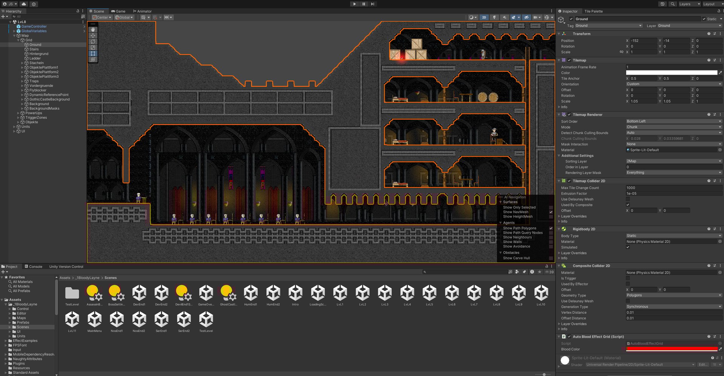Toggle the Used By Composite checkbox

pyautogui.click(x=628, y=205)
